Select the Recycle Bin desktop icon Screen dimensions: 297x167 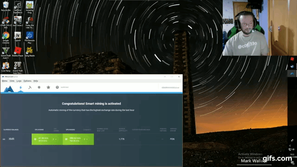point(6,6)
